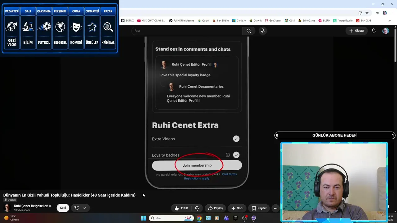Open the KICK CHAT OLAYI bookmark
This screenshot has width=397, height=223.
point(151,21)
